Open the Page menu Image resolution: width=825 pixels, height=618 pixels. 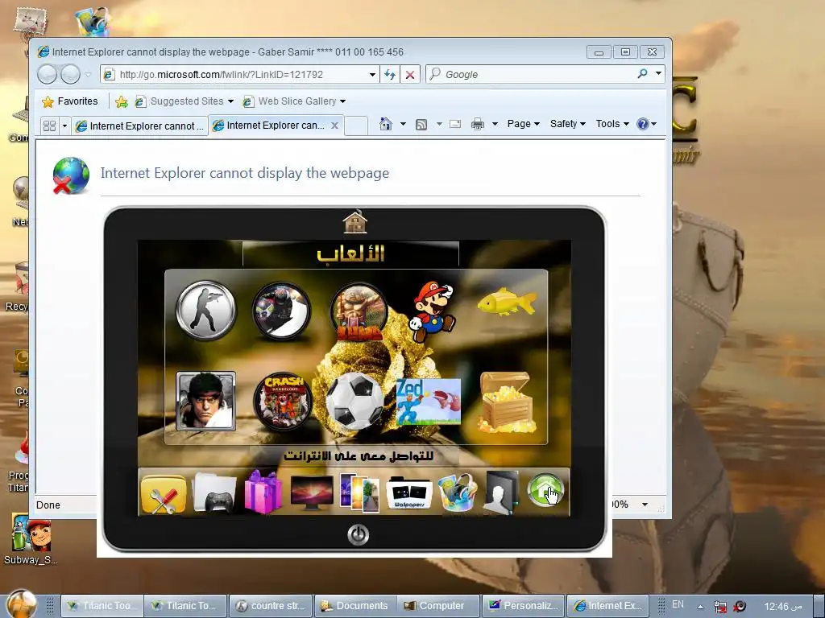coord(523,124)
